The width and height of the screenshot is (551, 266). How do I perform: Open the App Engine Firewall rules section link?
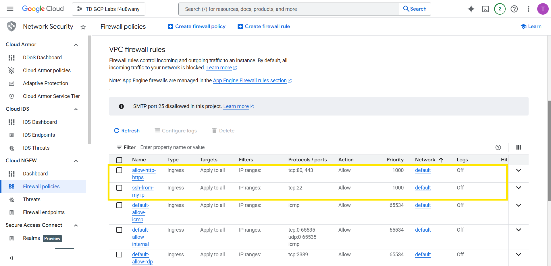click(250, 81)
